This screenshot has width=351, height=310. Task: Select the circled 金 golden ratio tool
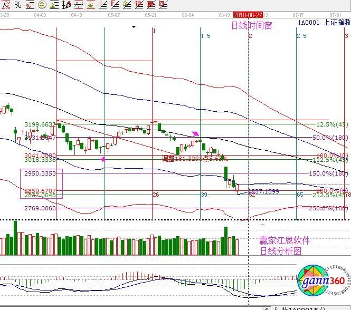42,5
